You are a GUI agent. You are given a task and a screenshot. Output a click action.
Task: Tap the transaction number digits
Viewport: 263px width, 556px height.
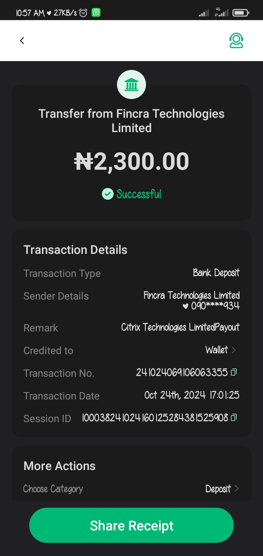point(182,373)
